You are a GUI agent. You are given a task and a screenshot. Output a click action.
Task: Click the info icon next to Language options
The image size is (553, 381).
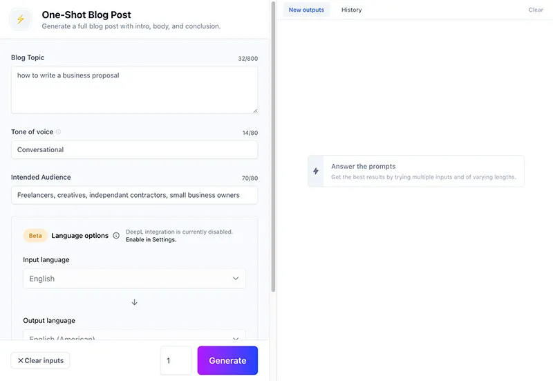116,236
